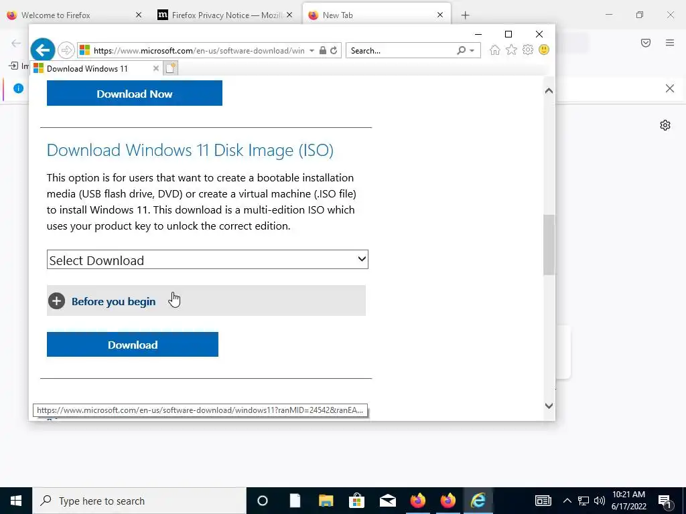686x514 pixels.
Task: Click the Firefox back arrow
Action: [x=16, y=43]
